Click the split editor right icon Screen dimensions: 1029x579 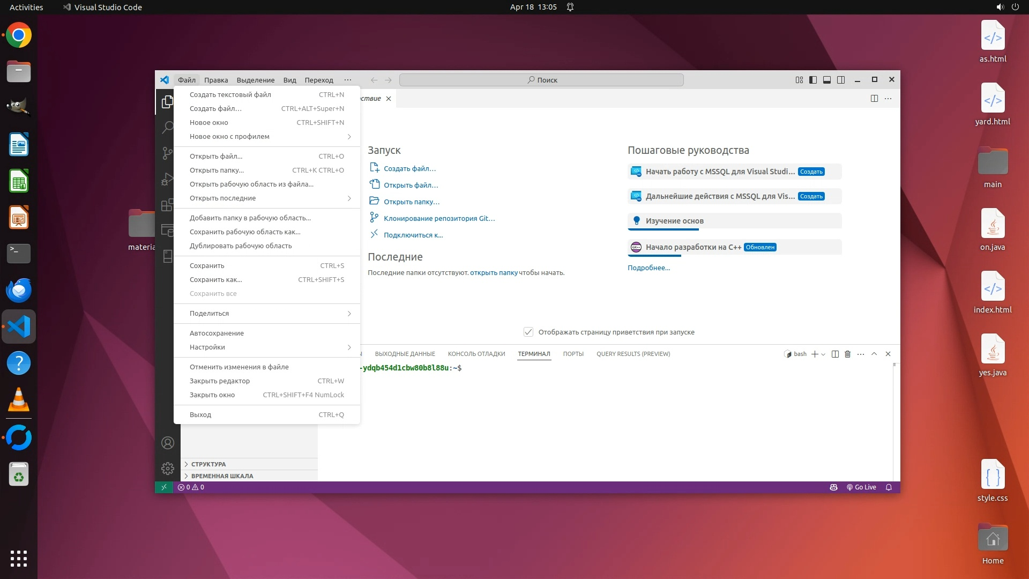pyautogui.click(x=874, y=99)
